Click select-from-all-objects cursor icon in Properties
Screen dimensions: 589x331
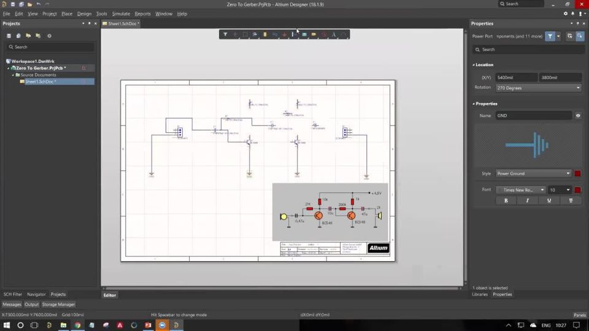pyautogui.click(x=570, y=36)
